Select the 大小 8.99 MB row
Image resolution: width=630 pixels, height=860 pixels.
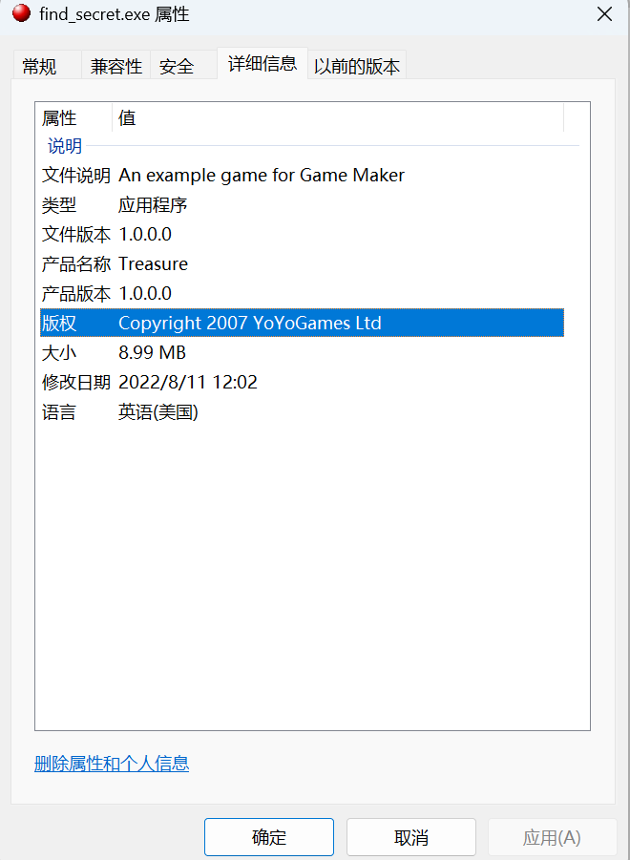[303, 352]
